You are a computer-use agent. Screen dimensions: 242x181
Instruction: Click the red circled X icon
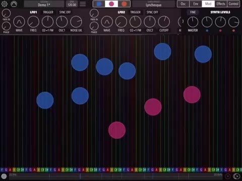(x=228, y=176)
